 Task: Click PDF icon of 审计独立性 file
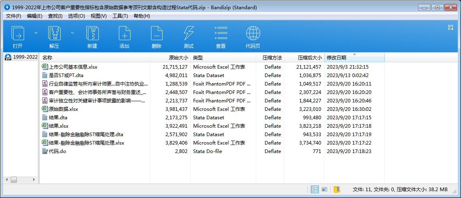(45, 101)
